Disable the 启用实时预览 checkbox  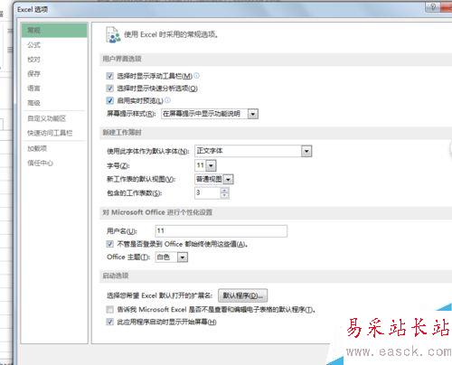click(109, 100)
